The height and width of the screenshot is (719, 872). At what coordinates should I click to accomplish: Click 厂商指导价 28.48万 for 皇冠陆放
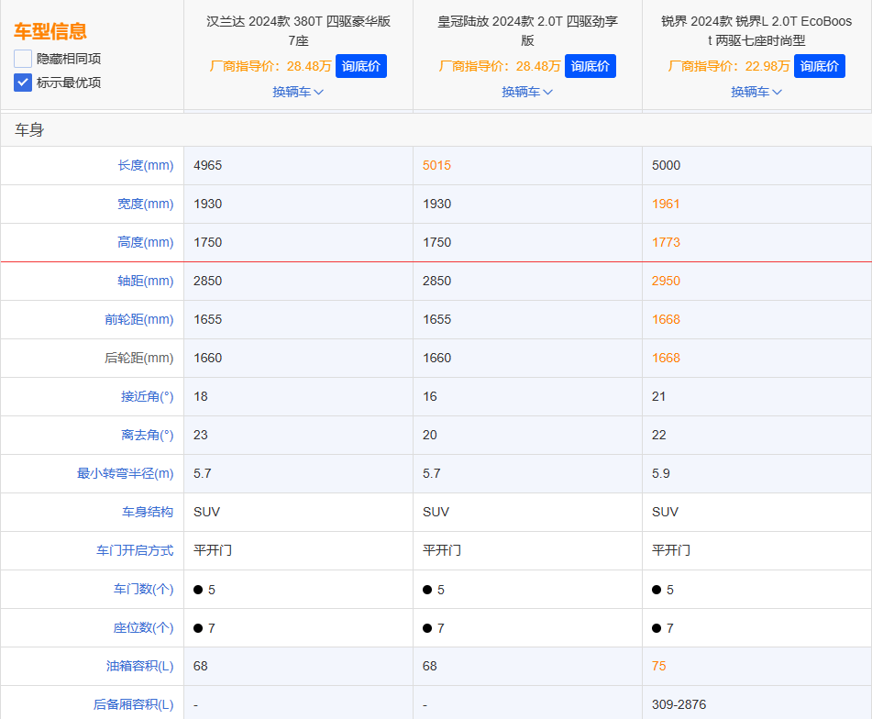tap(500, 66)
